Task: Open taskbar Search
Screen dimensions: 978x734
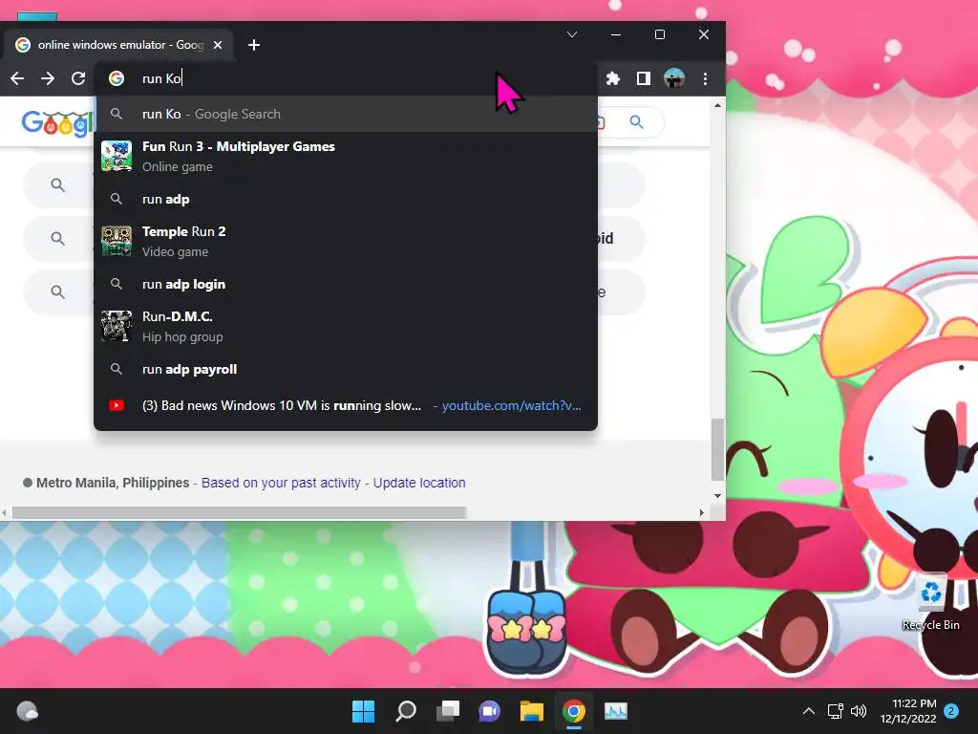Action: tap(405, 711)
